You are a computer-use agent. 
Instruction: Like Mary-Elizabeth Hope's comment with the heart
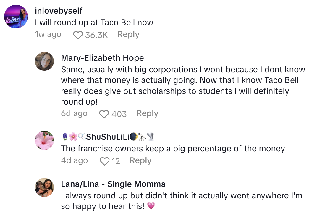click(x=104, y=114)
